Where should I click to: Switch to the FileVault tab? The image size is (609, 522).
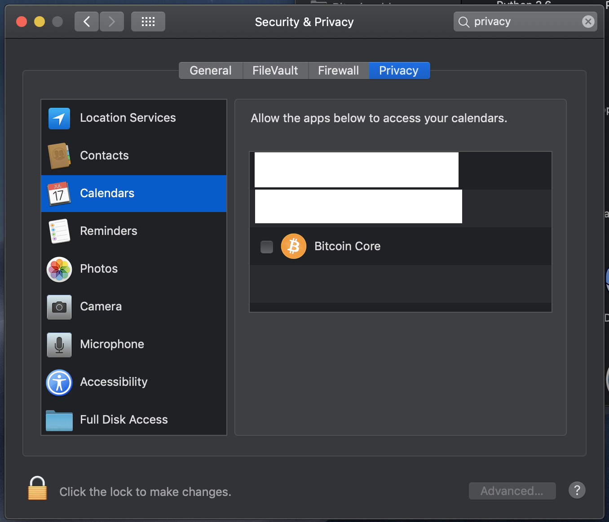click(275, 71)
